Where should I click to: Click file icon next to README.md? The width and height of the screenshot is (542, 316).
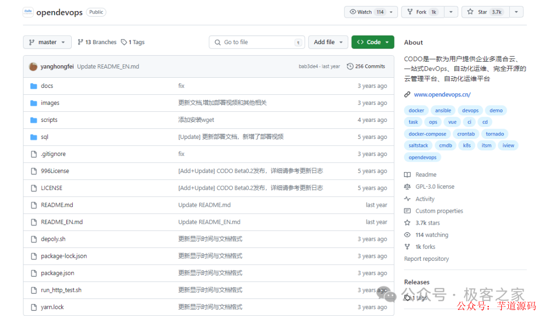pyautogui.click(x=34, y=205)
